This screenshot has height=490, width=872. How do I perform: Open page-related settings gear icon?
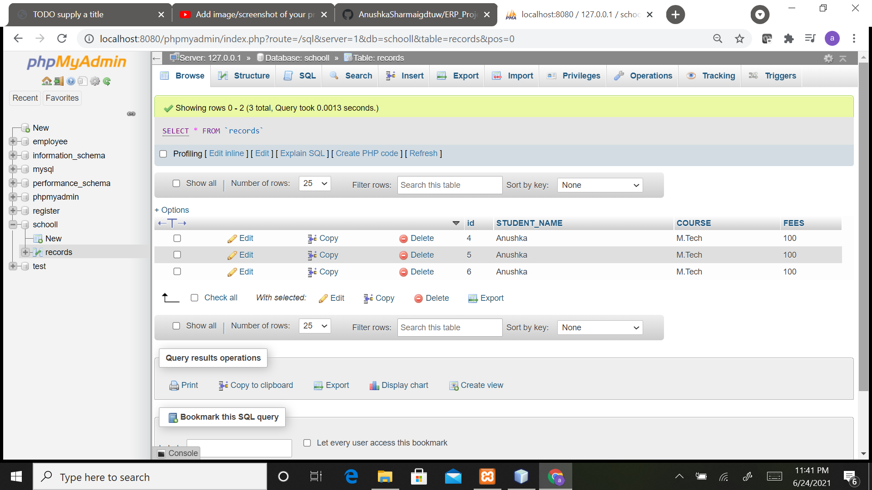click(x=828, y=58)
